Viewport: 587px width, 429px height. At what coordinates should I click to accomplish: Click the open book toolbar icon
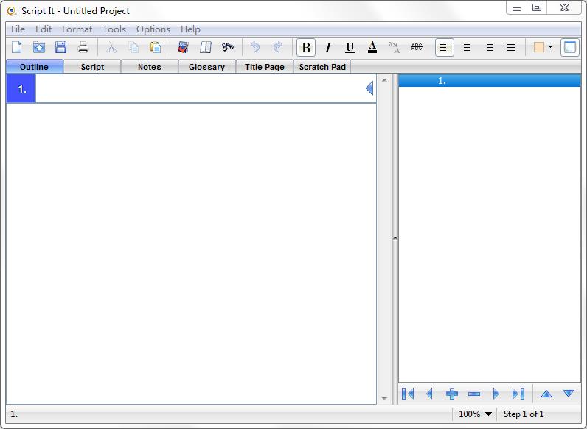[x=206, y=47]
